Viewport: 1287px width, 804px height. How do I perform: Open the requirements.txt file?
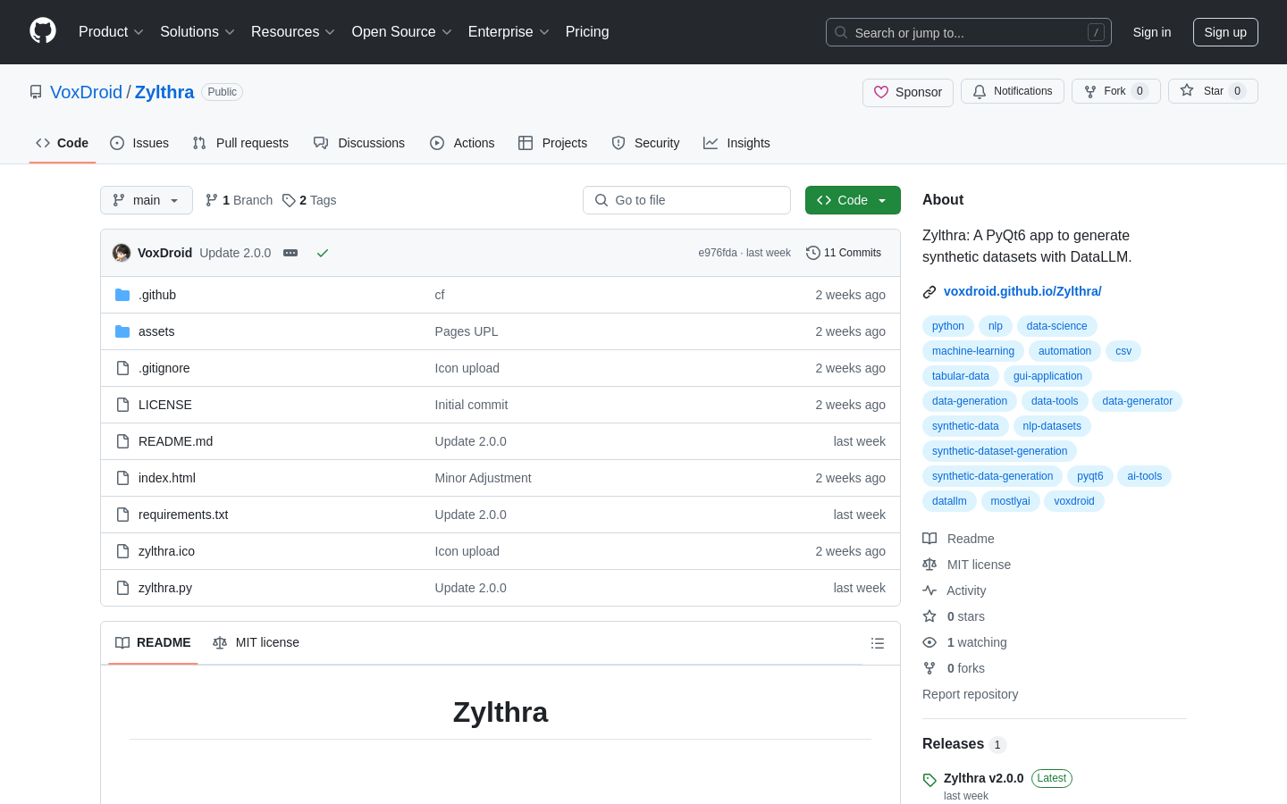[183, 515]
